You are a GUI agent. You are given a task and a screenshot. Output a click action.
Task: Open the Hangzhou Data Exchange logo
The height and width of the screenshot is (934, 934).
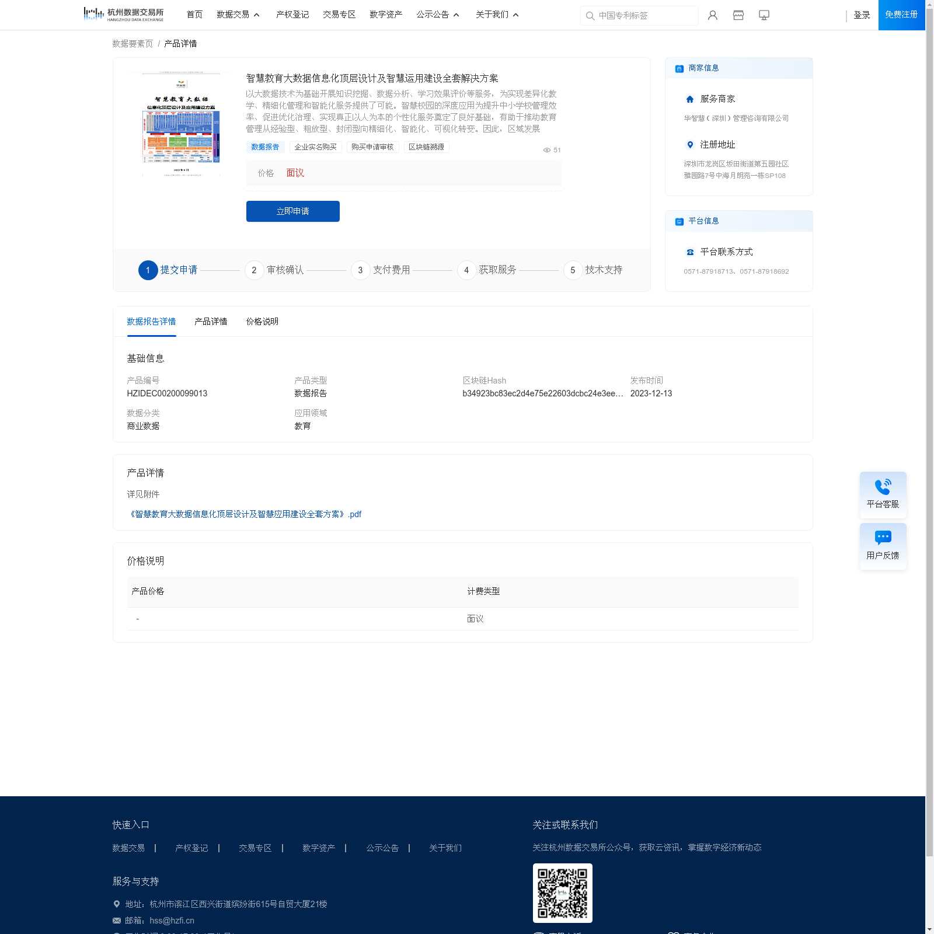pos(124,14)
